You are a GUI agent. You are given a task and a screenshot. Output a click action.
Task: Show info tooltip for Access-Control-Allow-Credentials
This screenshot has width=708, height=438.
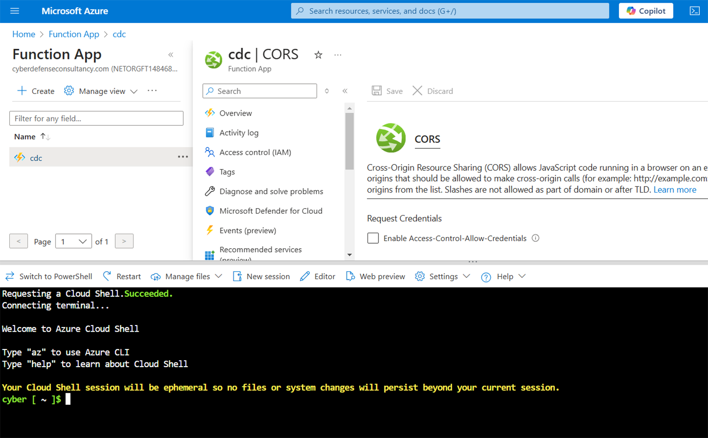[x=535, y=238]
